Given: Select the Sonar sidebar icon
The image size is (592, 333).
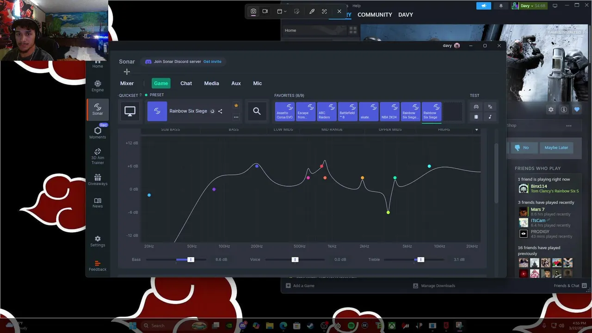Looking at the screenshot, I should (98, 110).
